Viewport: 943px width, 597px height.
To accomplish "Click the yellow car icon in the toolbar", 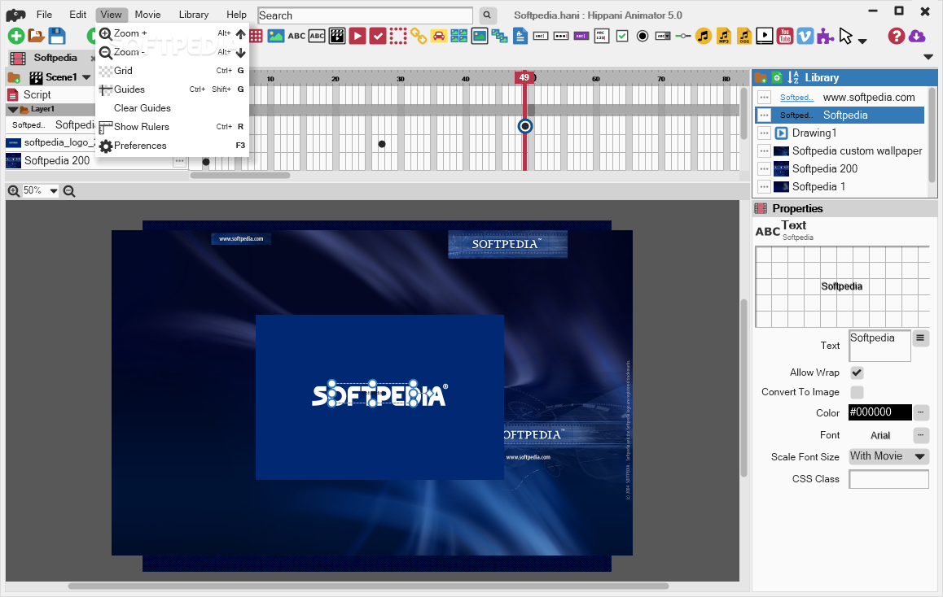I will 439,36.
